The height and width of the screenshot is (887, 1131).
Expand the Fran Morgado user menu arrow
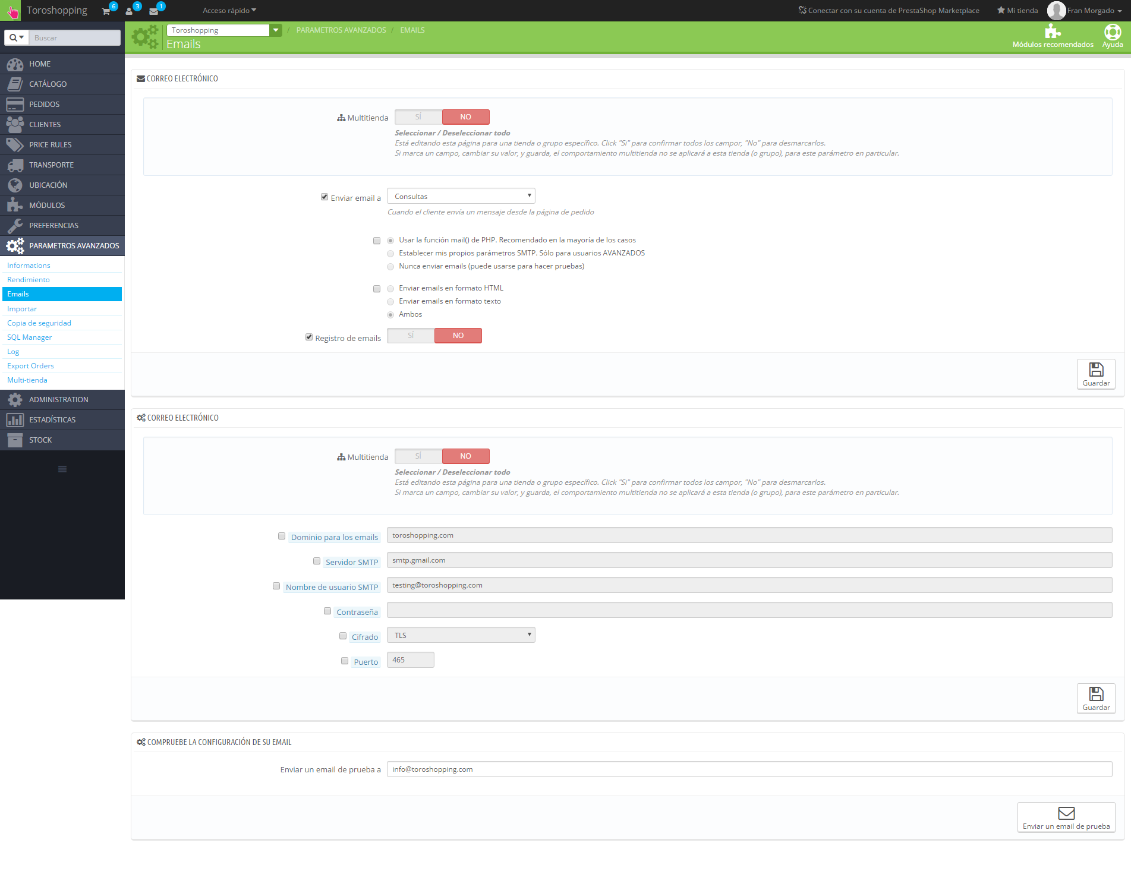pos(1120,11)
